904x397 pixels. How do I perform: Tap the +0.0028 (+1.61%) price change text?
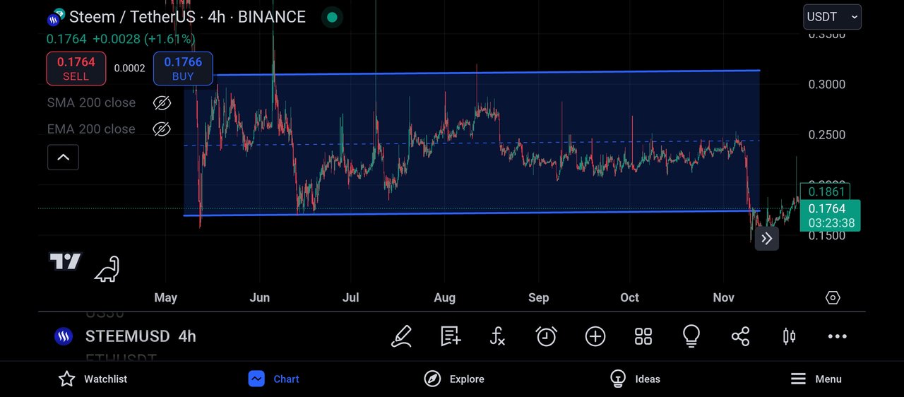click(x=143, y=40)
